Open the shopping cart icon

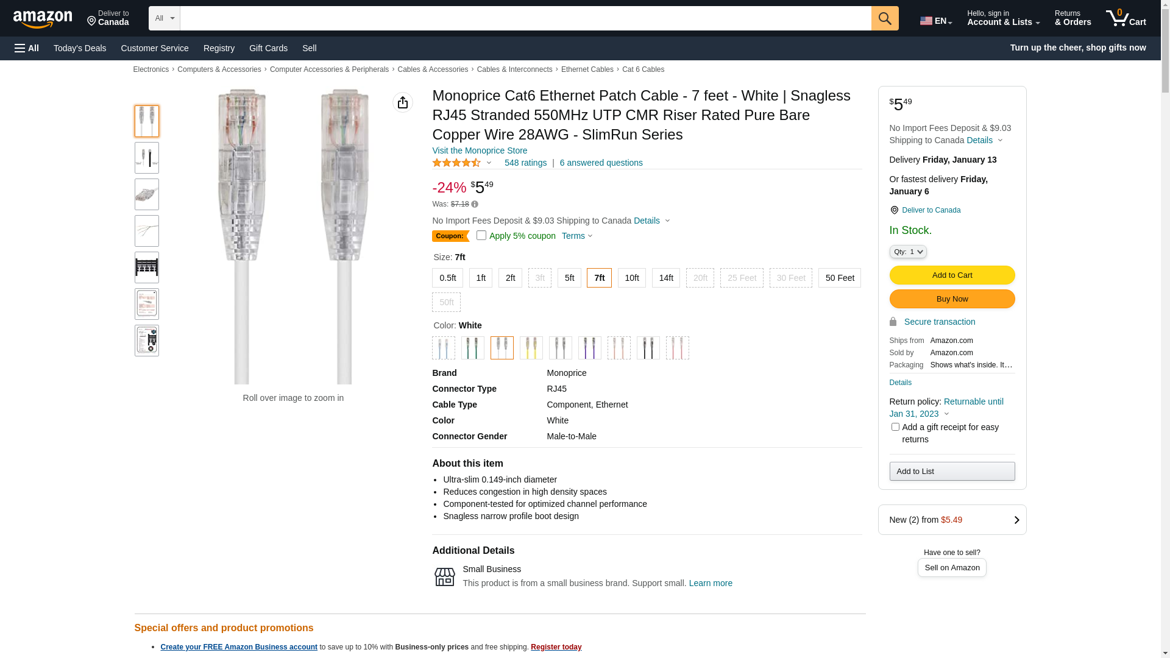(x=1125, y=18)
